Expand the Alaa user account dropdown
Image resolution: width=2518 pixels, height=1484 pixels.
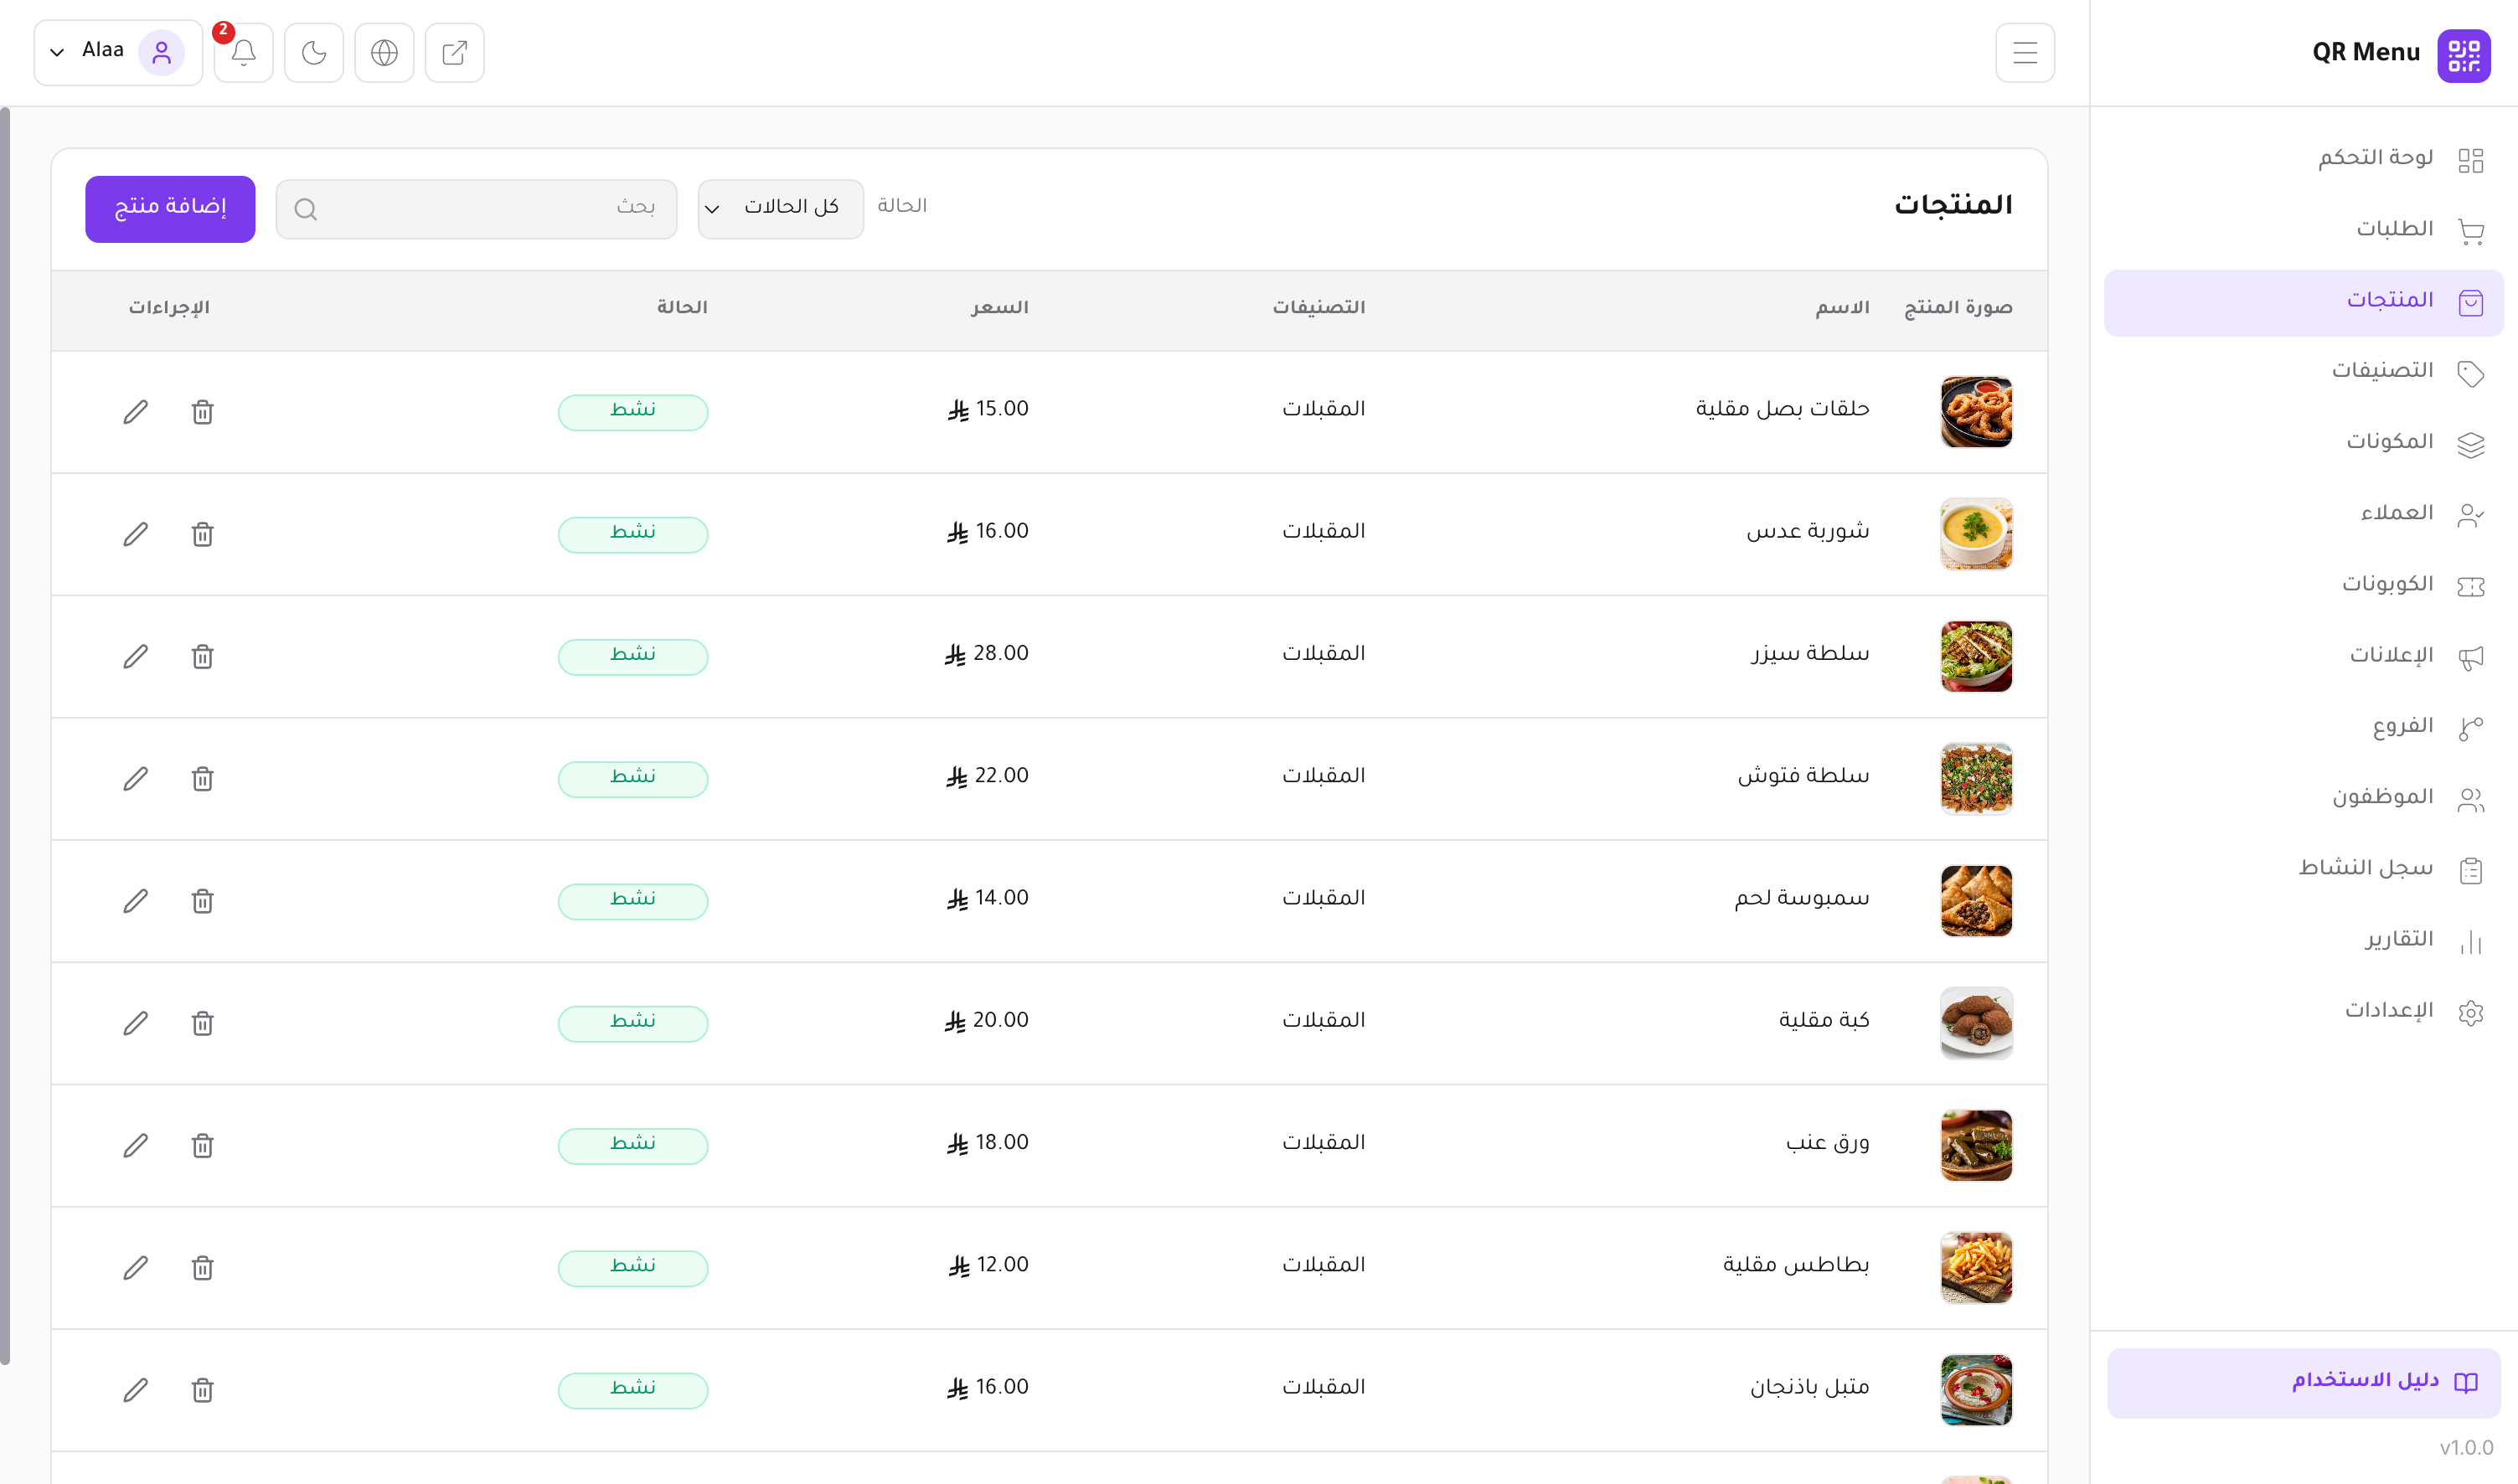tap(118, 53)
